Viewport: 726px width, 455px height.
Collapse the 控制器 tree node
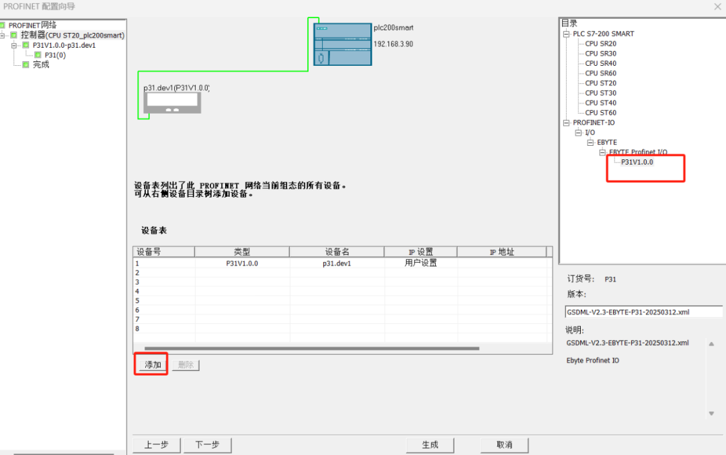click(2, 35)
